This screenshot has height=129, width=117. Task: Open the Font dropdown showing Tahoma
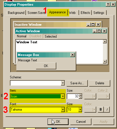click(63, 109)
